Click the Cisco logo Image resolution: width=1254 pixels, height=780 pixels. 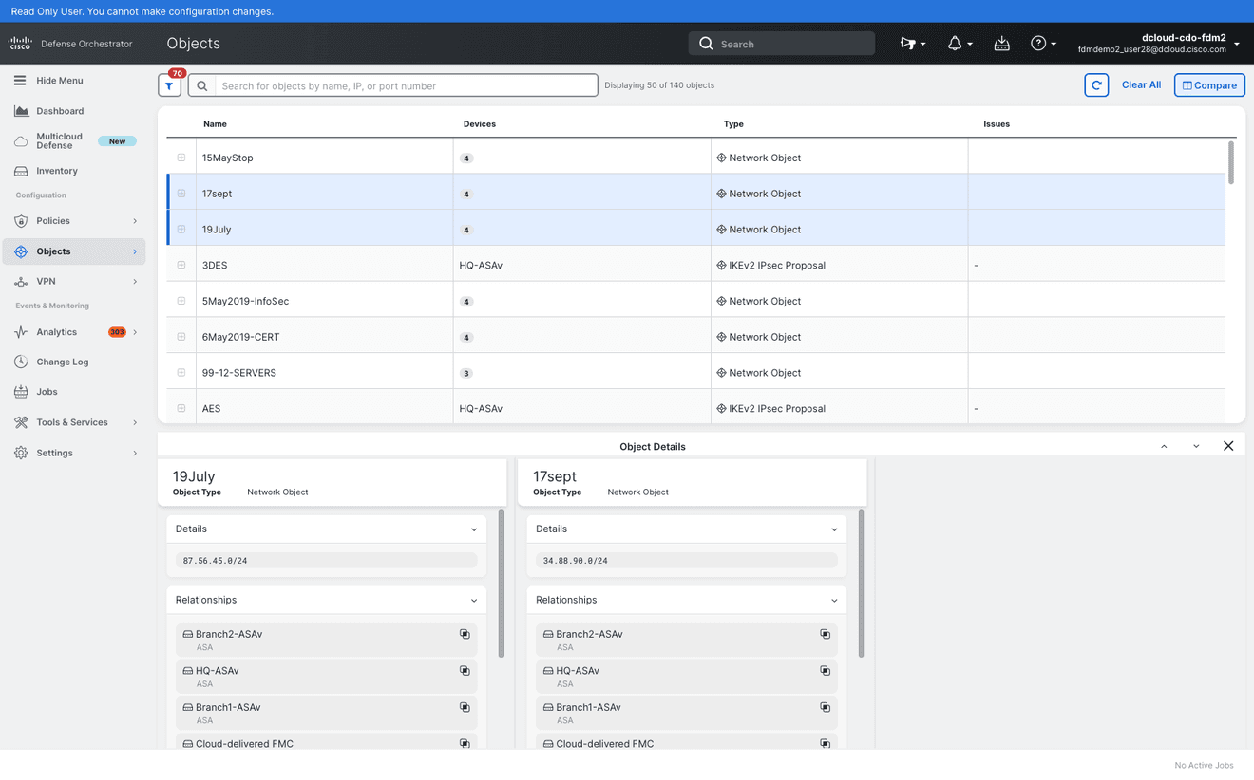click(x=20, y=44)
